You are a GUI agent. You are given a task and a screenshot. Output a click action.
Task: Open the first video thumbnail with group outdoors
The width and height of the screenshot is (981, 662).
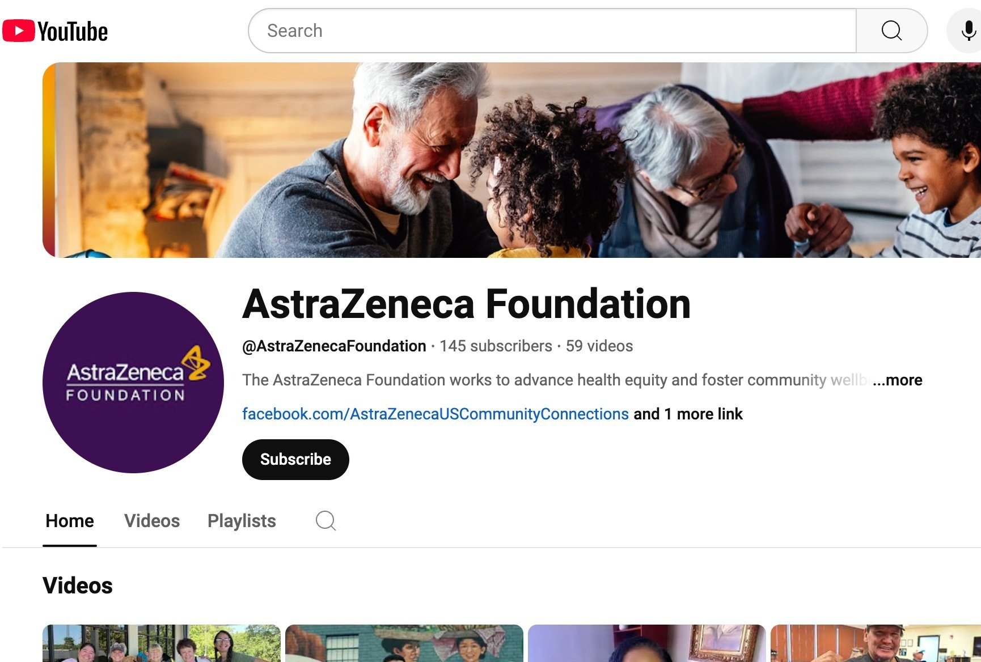[x=162, y=643]
